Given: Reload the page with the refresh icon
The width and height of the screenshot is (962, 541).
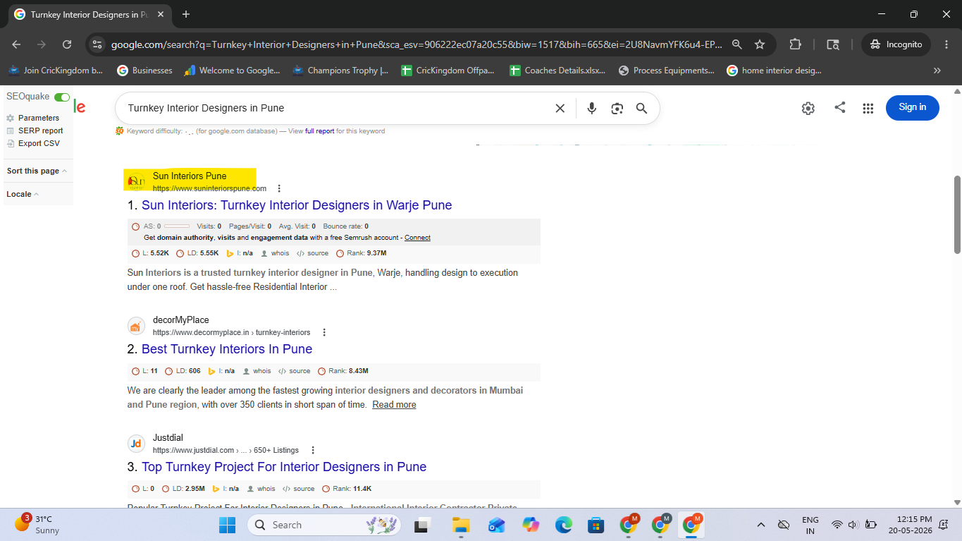Looking at the screenshot, I should point(67,44).
